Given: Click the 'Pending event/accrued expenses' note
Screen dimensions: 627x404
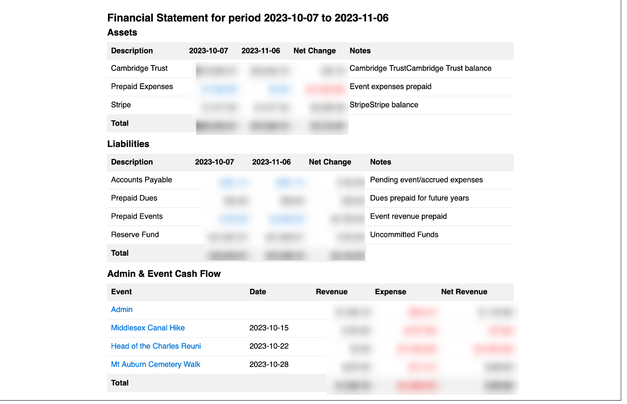Looking at the screenshot, I should (426, 180).
